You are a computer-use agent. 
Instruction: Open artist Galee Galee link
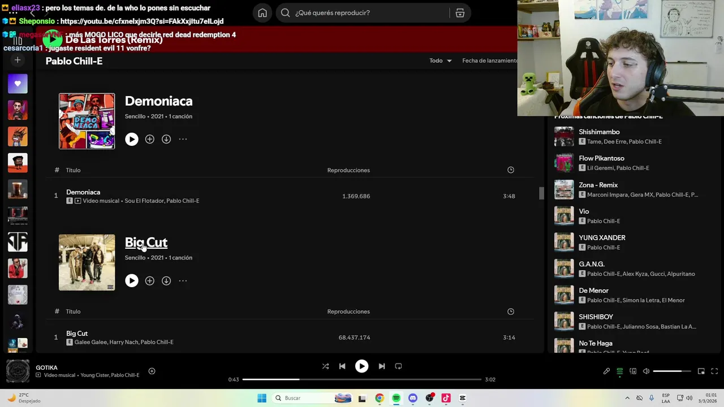pos(90,342)
